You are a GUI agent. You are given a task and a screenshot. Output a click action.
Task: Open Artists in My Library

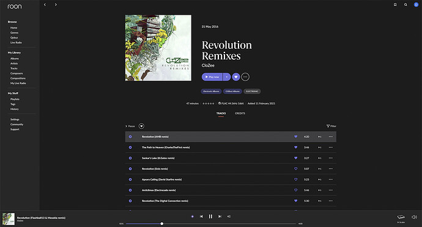click(x=14, y=63)
